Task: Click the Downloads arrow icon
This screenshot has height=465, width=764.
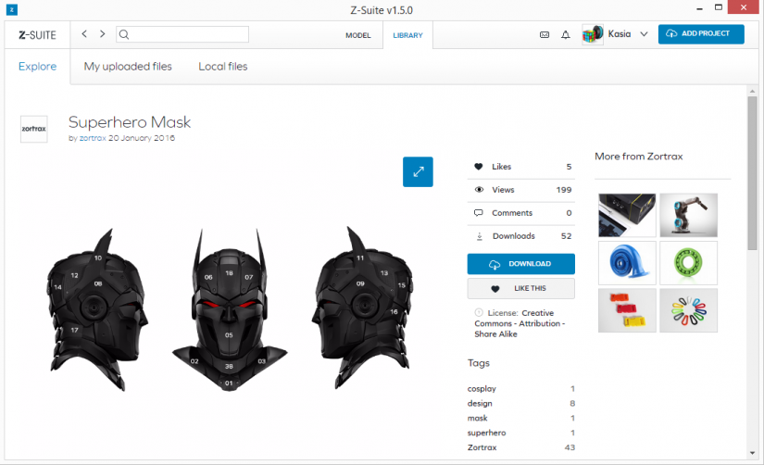Action: pos(480,236)
